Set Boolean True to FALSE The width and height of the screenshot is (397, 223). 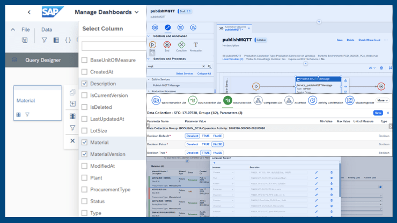coord(217,153)
